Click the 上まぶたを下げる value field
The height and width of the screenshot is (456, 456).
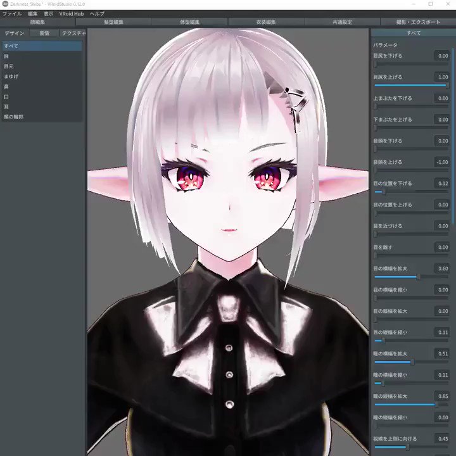(442, 98)
